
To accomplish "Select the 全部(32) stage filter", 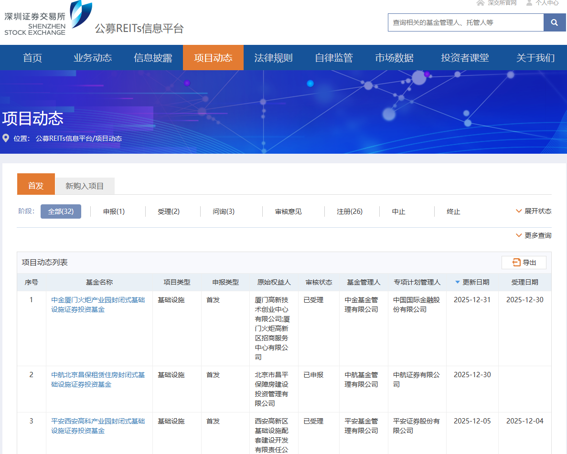I will pos(61,211).
